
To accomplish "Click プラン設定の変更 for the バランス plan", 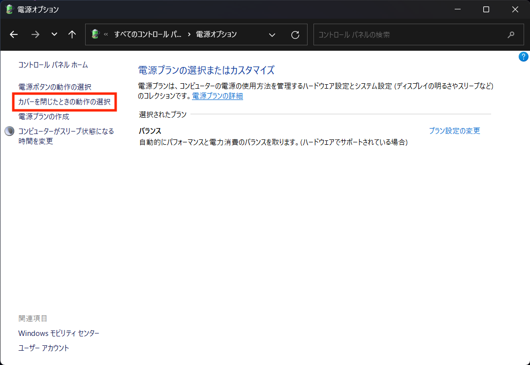I will click(x=454, y=131).
